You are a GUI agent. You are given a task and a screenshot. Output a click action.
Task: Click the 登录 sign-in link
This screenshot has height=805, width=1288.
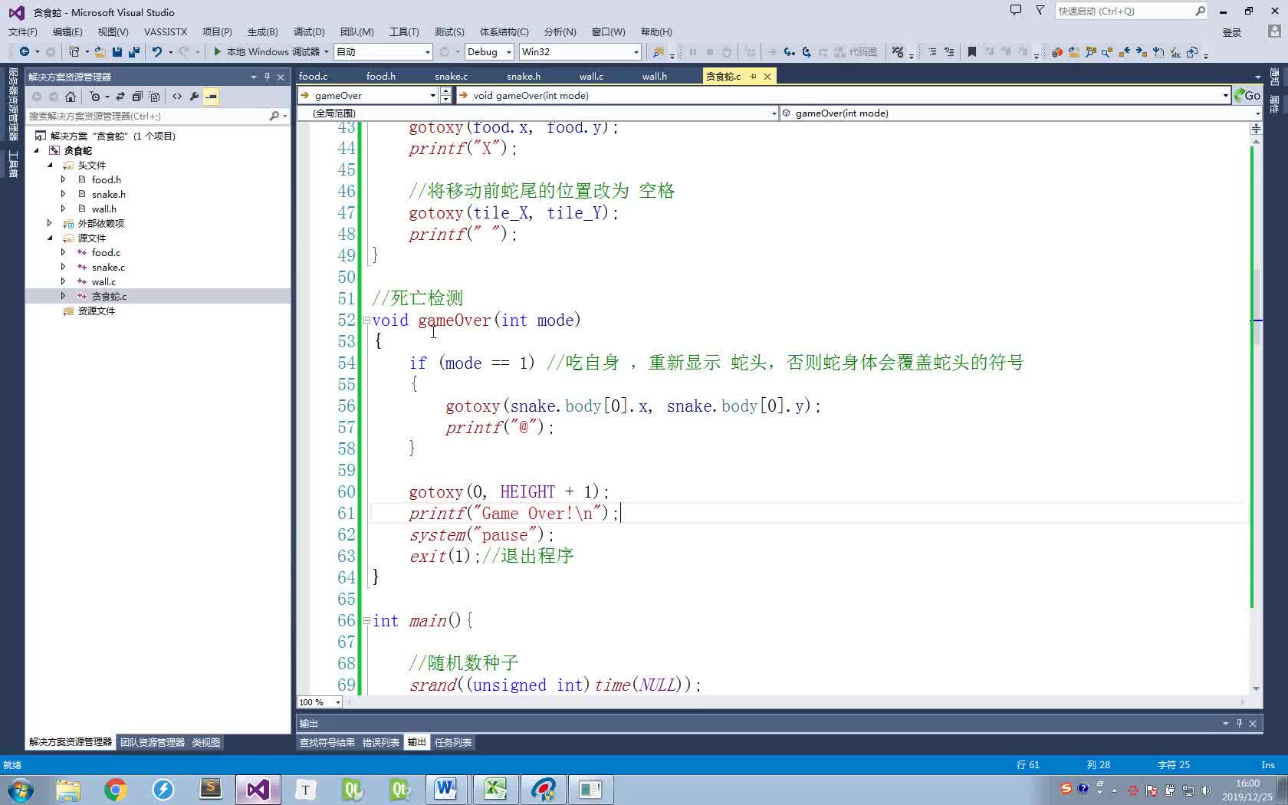(1231, 32)
